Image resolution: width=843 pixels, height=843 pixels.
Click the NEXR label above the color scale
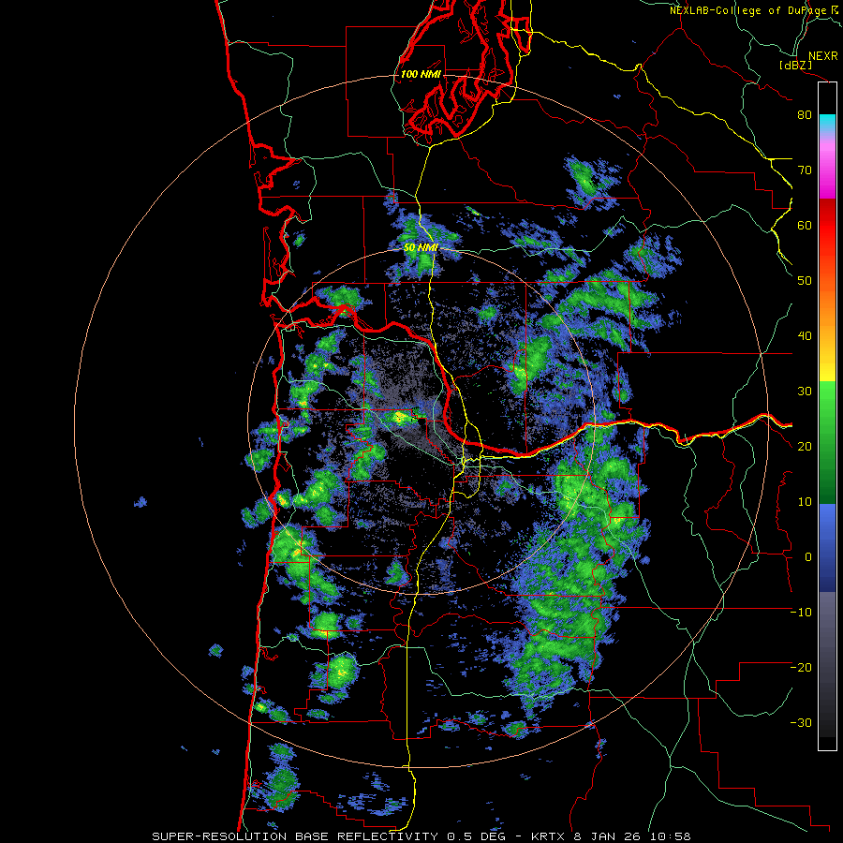click(822, 56)
